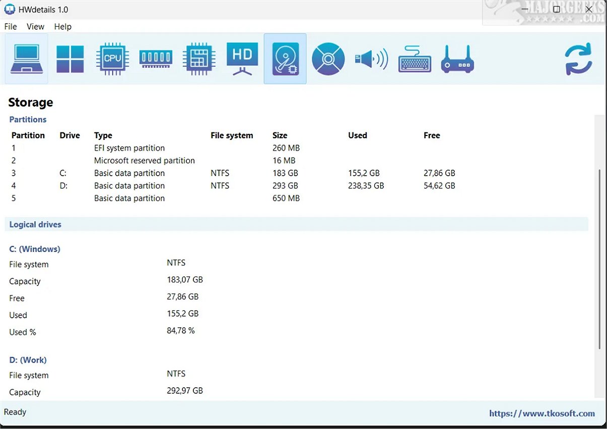Screen dimensions: 607x429
Task: Open the computer summary laptop icon
Action: [27, 59]
